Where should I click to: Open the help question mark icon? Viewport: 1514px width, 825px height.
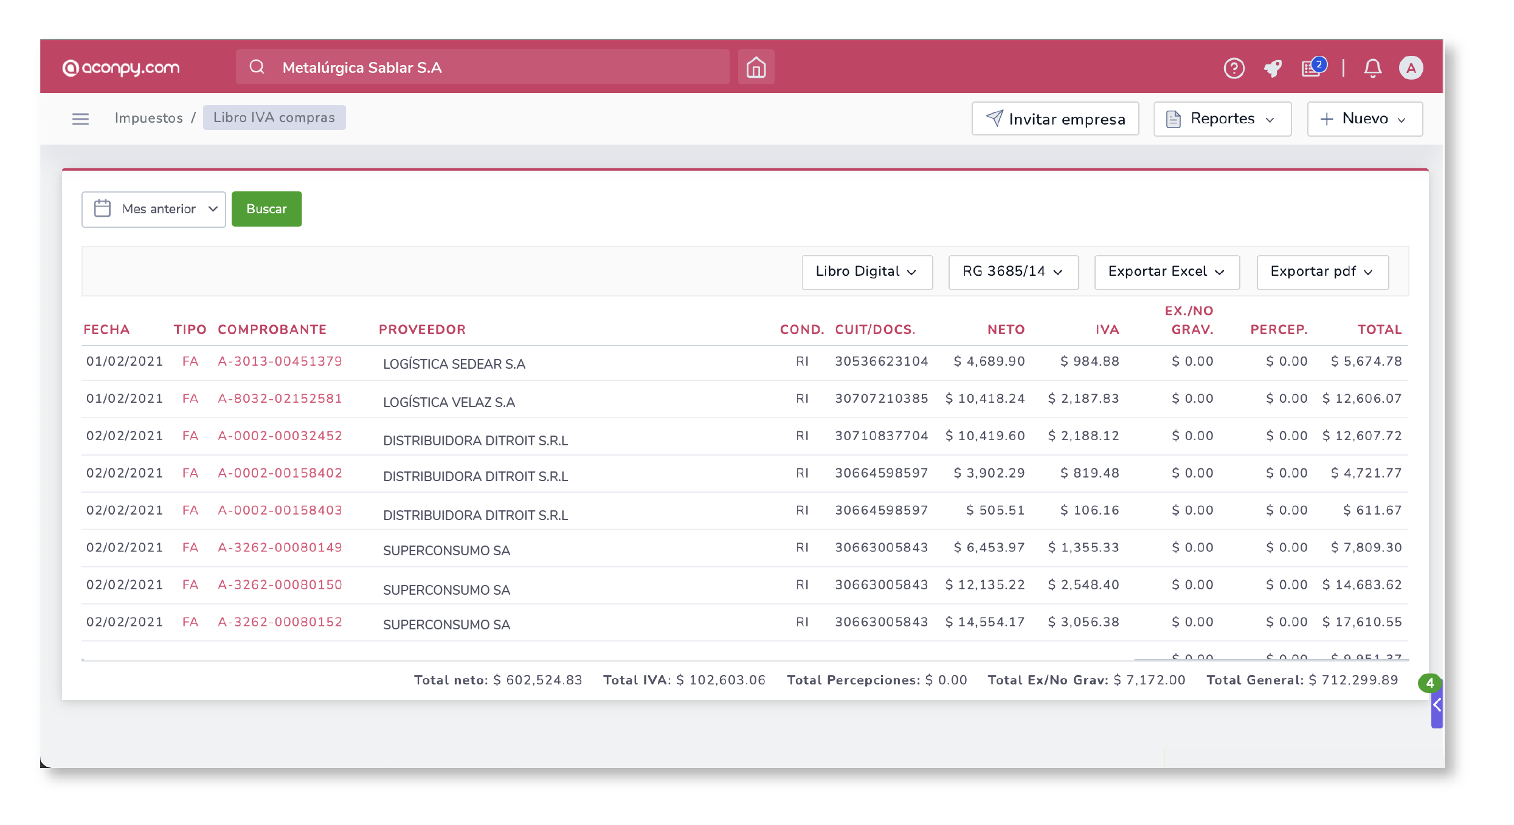pyautogui.click(x=1234, y=68)
